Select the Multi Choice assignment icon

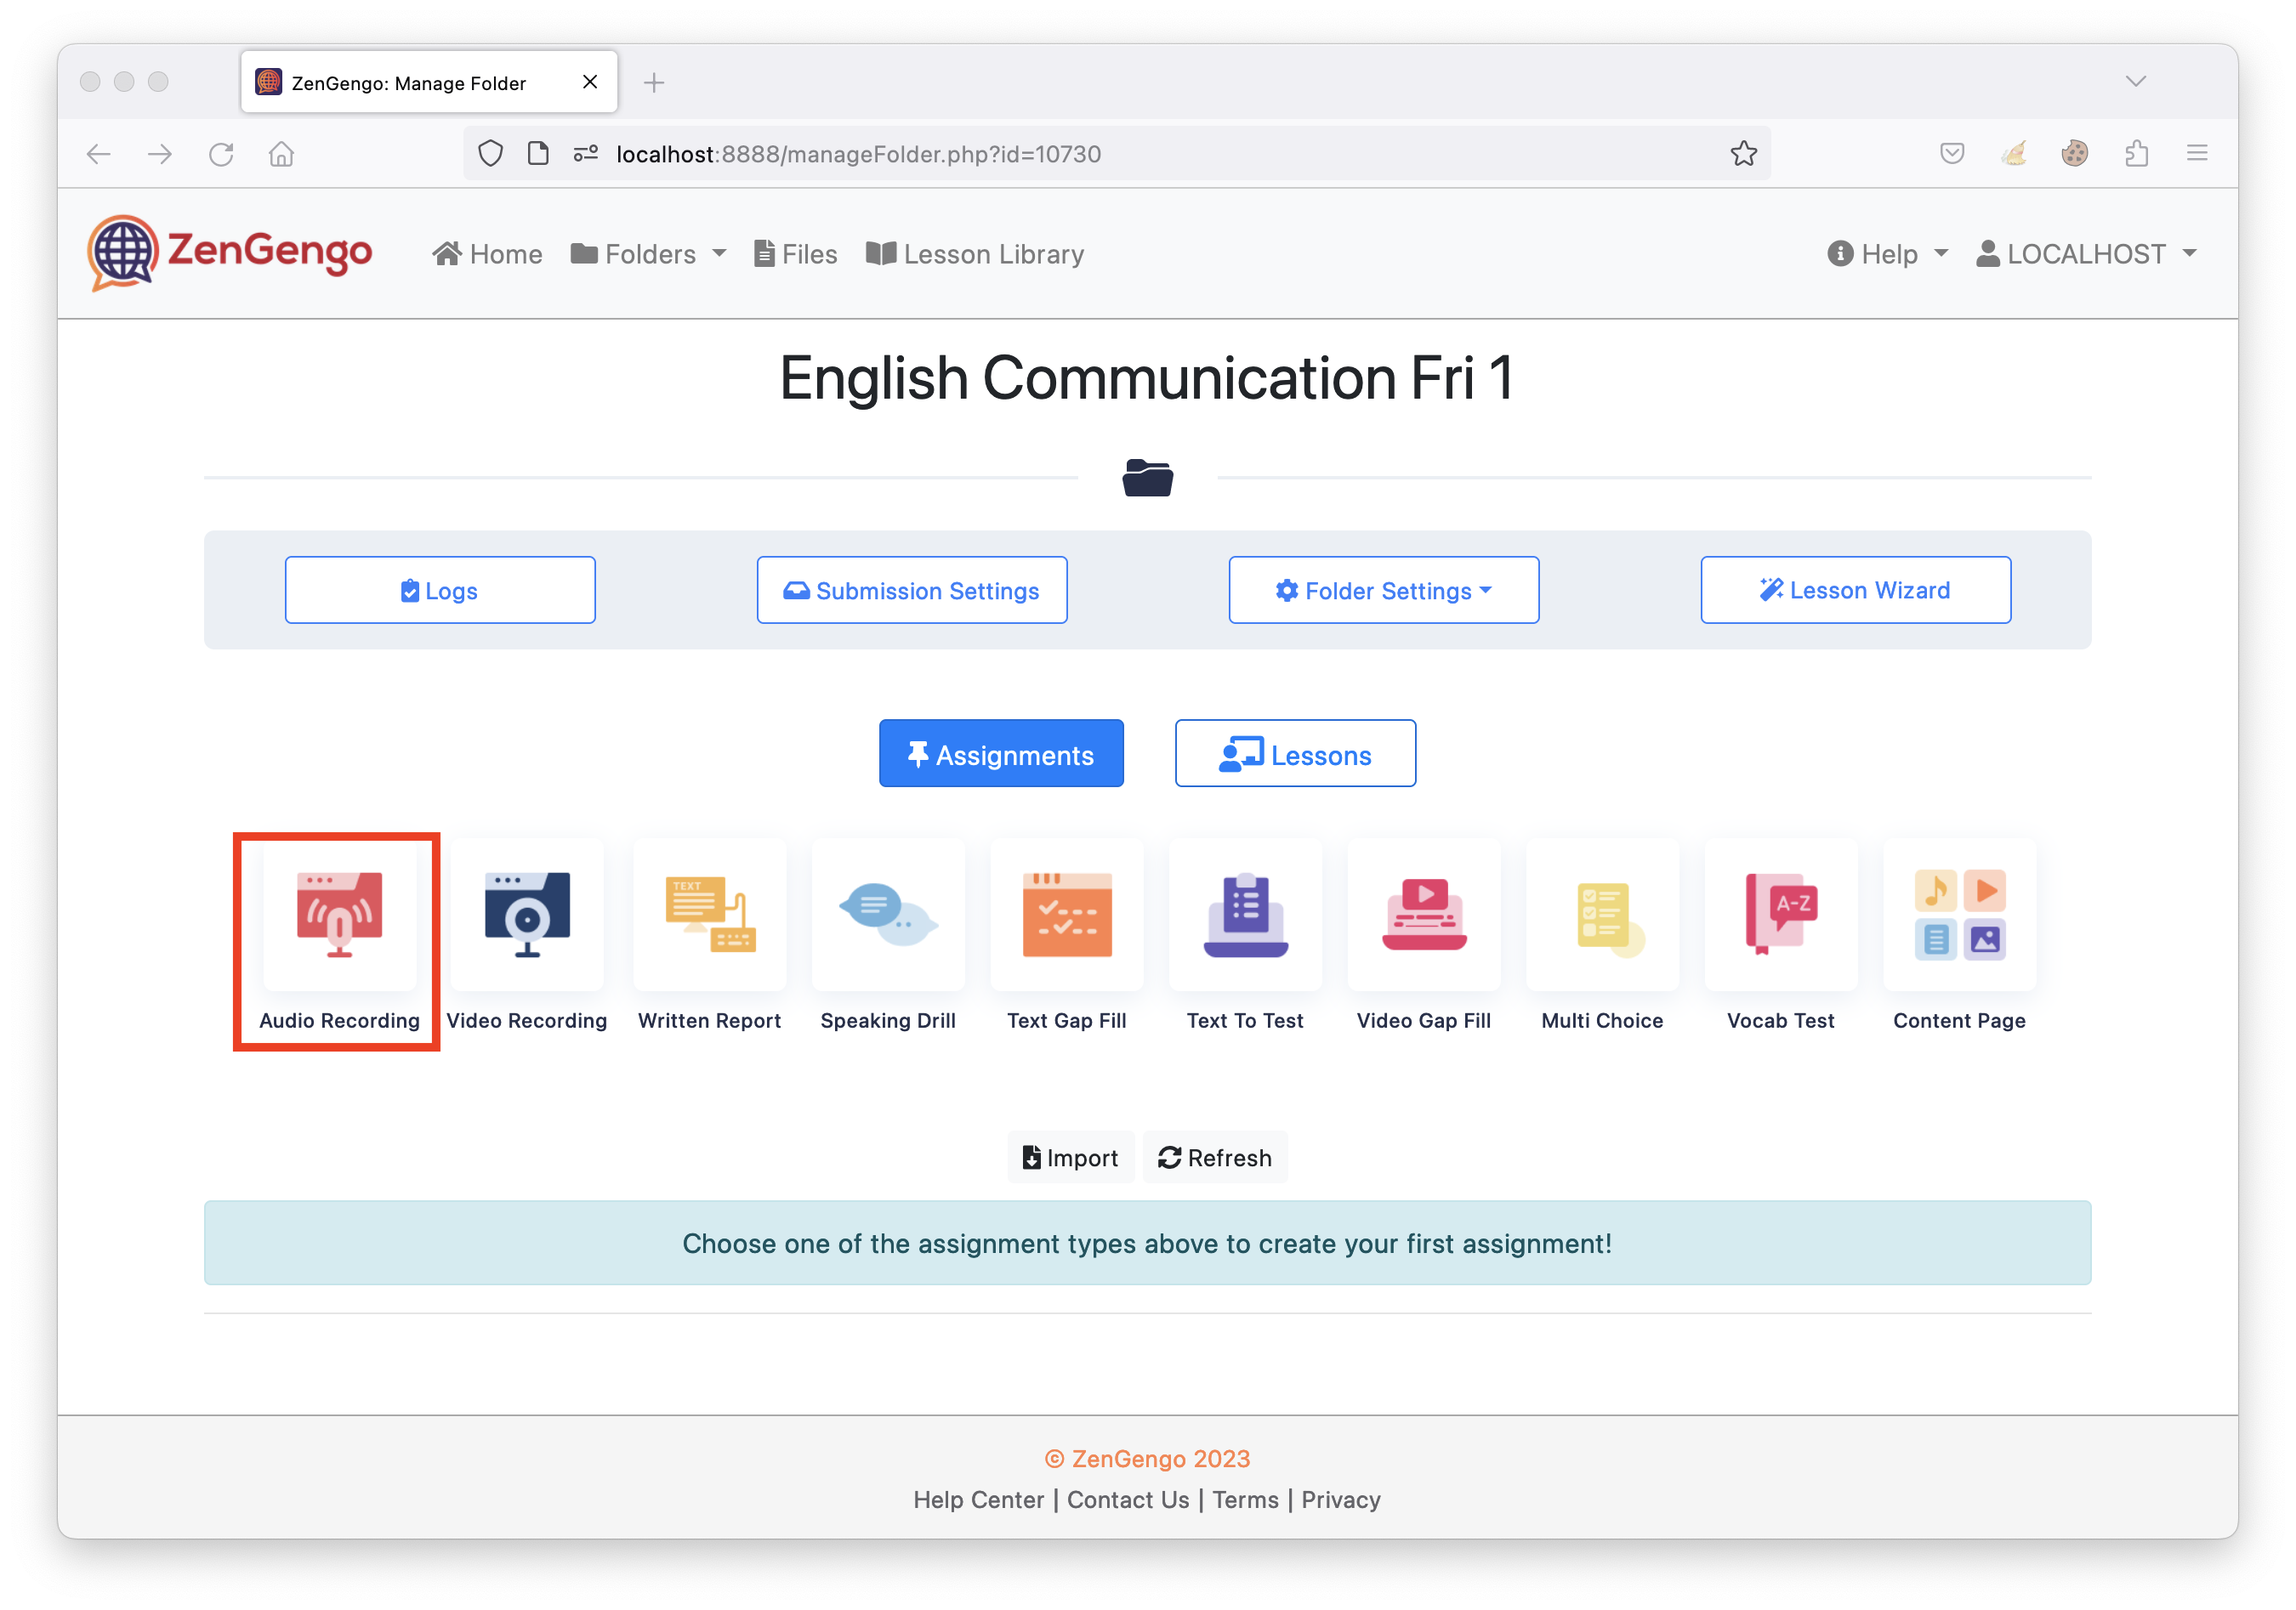pyautogui.click(x=1602, y=916)
